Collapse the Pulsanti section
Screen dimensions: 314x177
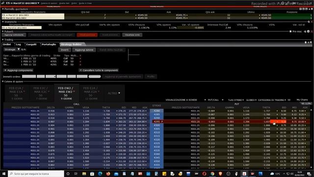click(x=3, y=31)
